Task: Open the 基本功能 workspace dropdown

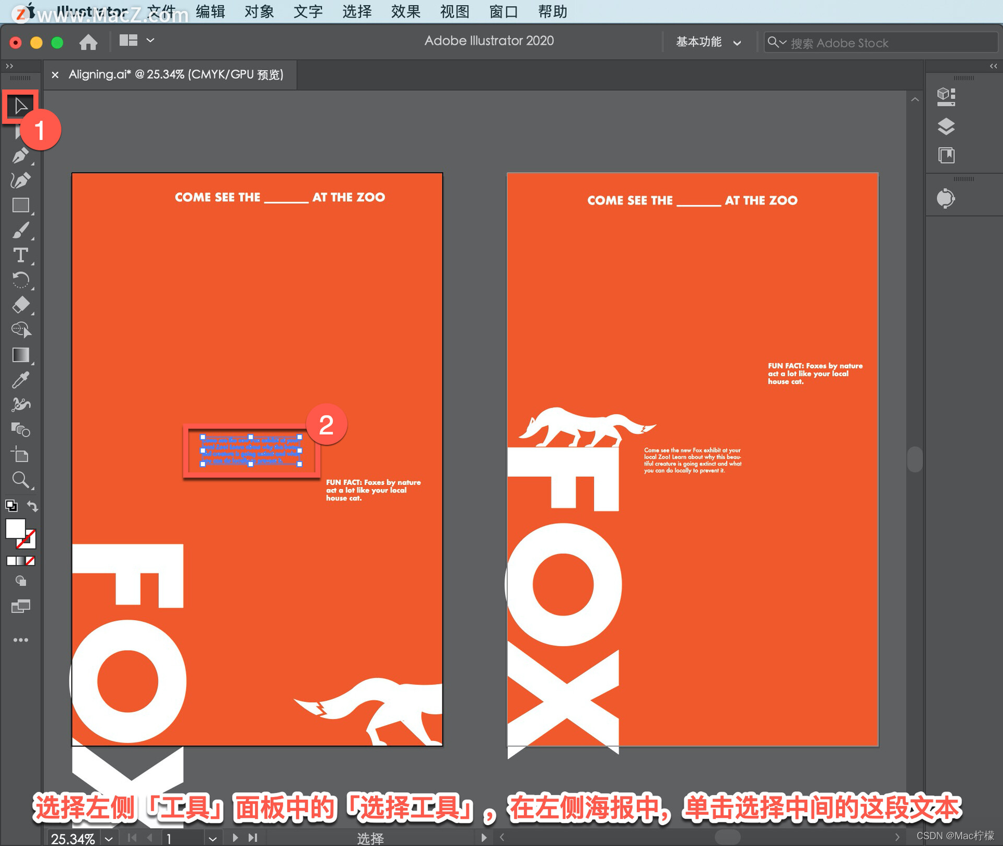Action: [708, 42]
